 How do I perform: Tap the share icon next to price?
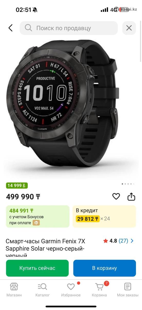[131, 197]
